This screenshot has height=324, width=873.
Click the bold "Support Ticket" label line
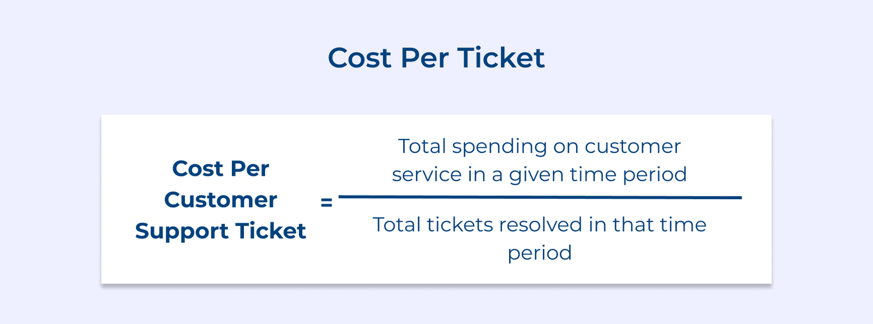click(220, 231)
